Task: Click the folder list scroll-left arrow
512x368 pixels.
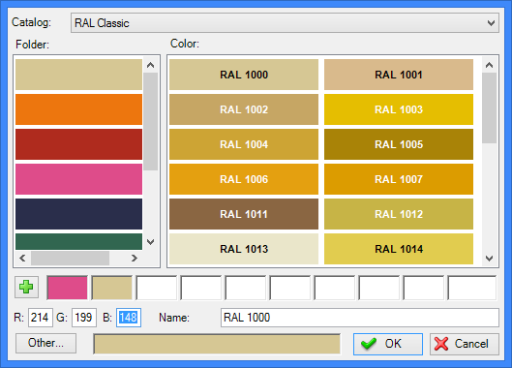Action: [x=22, y=259]
